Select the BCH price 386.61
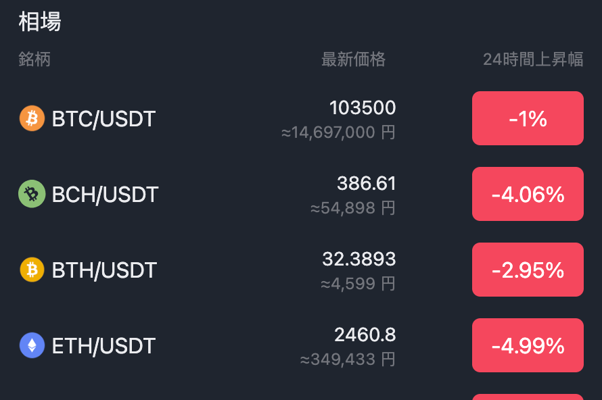This screenshot has width=602, height=400. pos(366,183)
